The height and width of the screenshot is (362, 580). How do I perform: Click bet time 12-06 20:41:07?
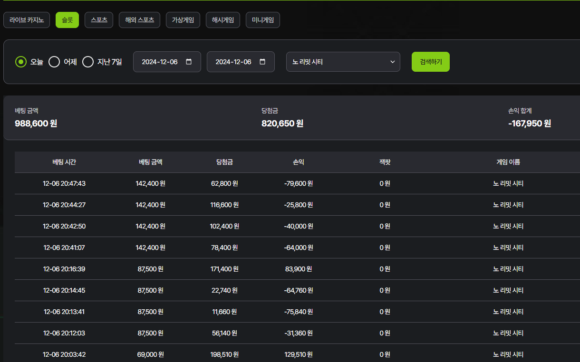[x=64, y=248]
